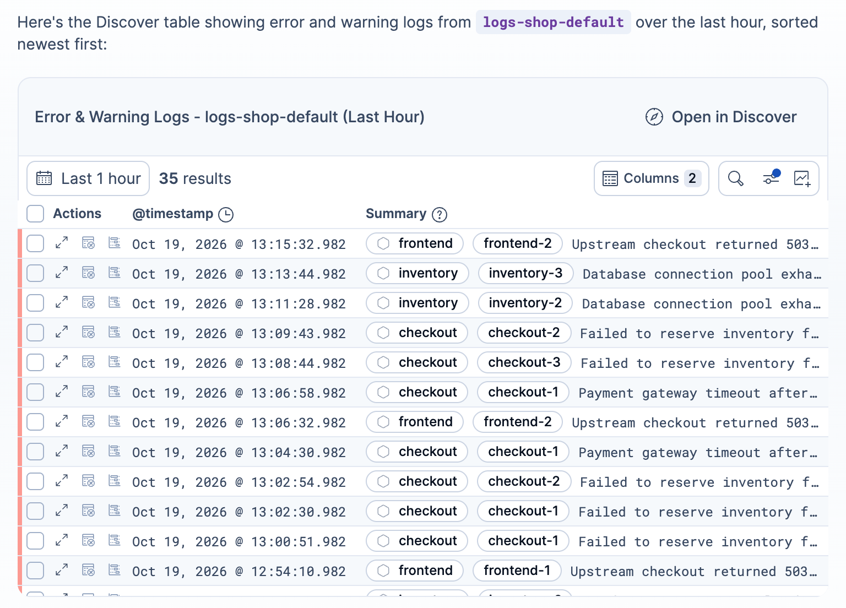Click the filter-table icon in the 13:04:30.982 row

(x=88, y=451)
